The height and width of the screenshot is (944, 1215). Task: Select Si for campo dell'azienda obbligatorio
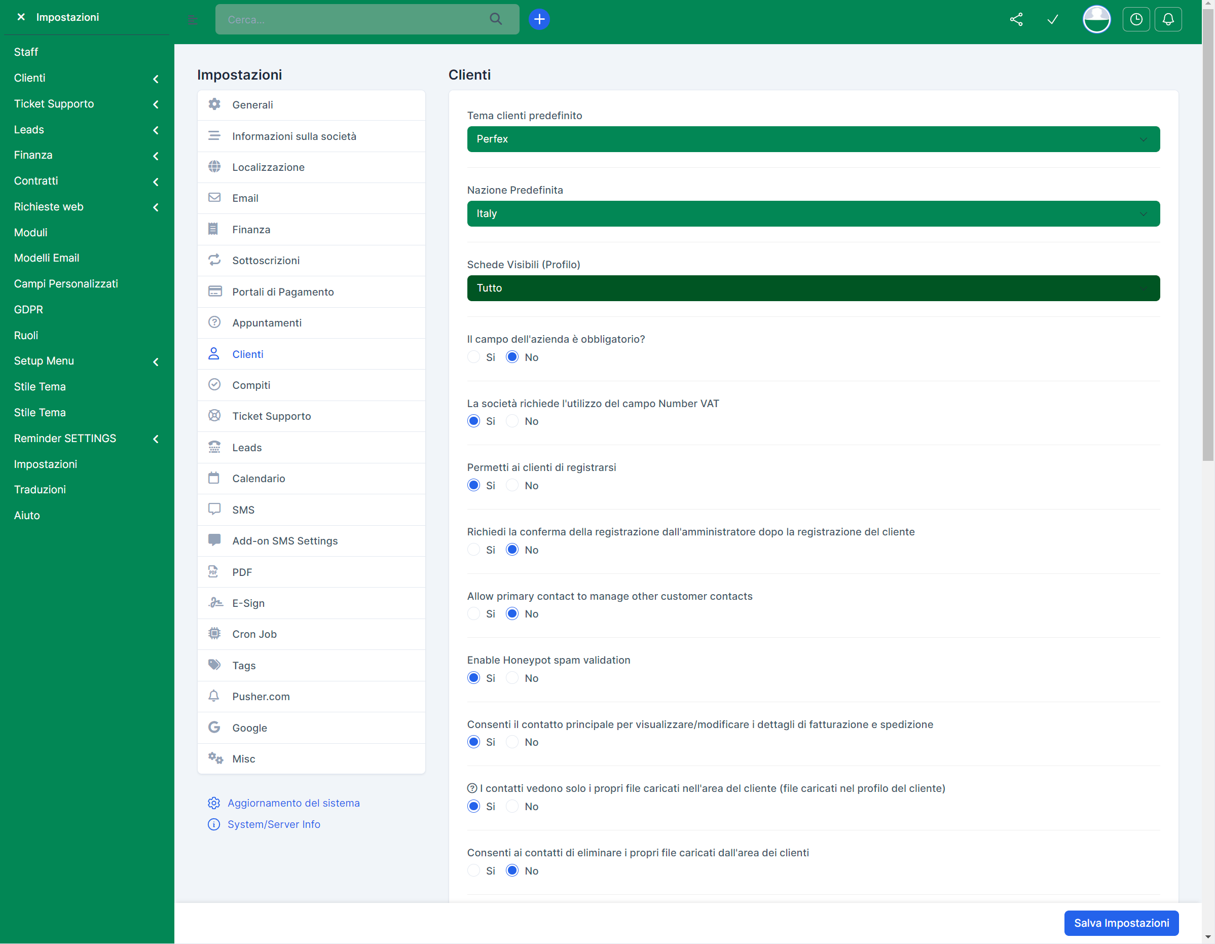[x=473, y=357]
